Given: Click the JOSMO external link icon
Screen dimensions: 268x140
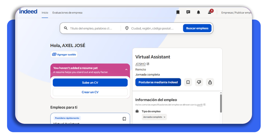Looking at the screenshot, I should coord(148,64).
